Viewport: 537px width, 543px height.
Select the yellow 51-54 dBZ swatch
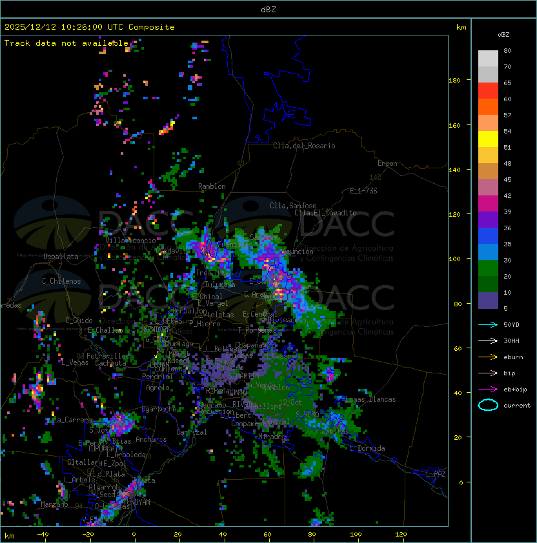click(488, 139)
